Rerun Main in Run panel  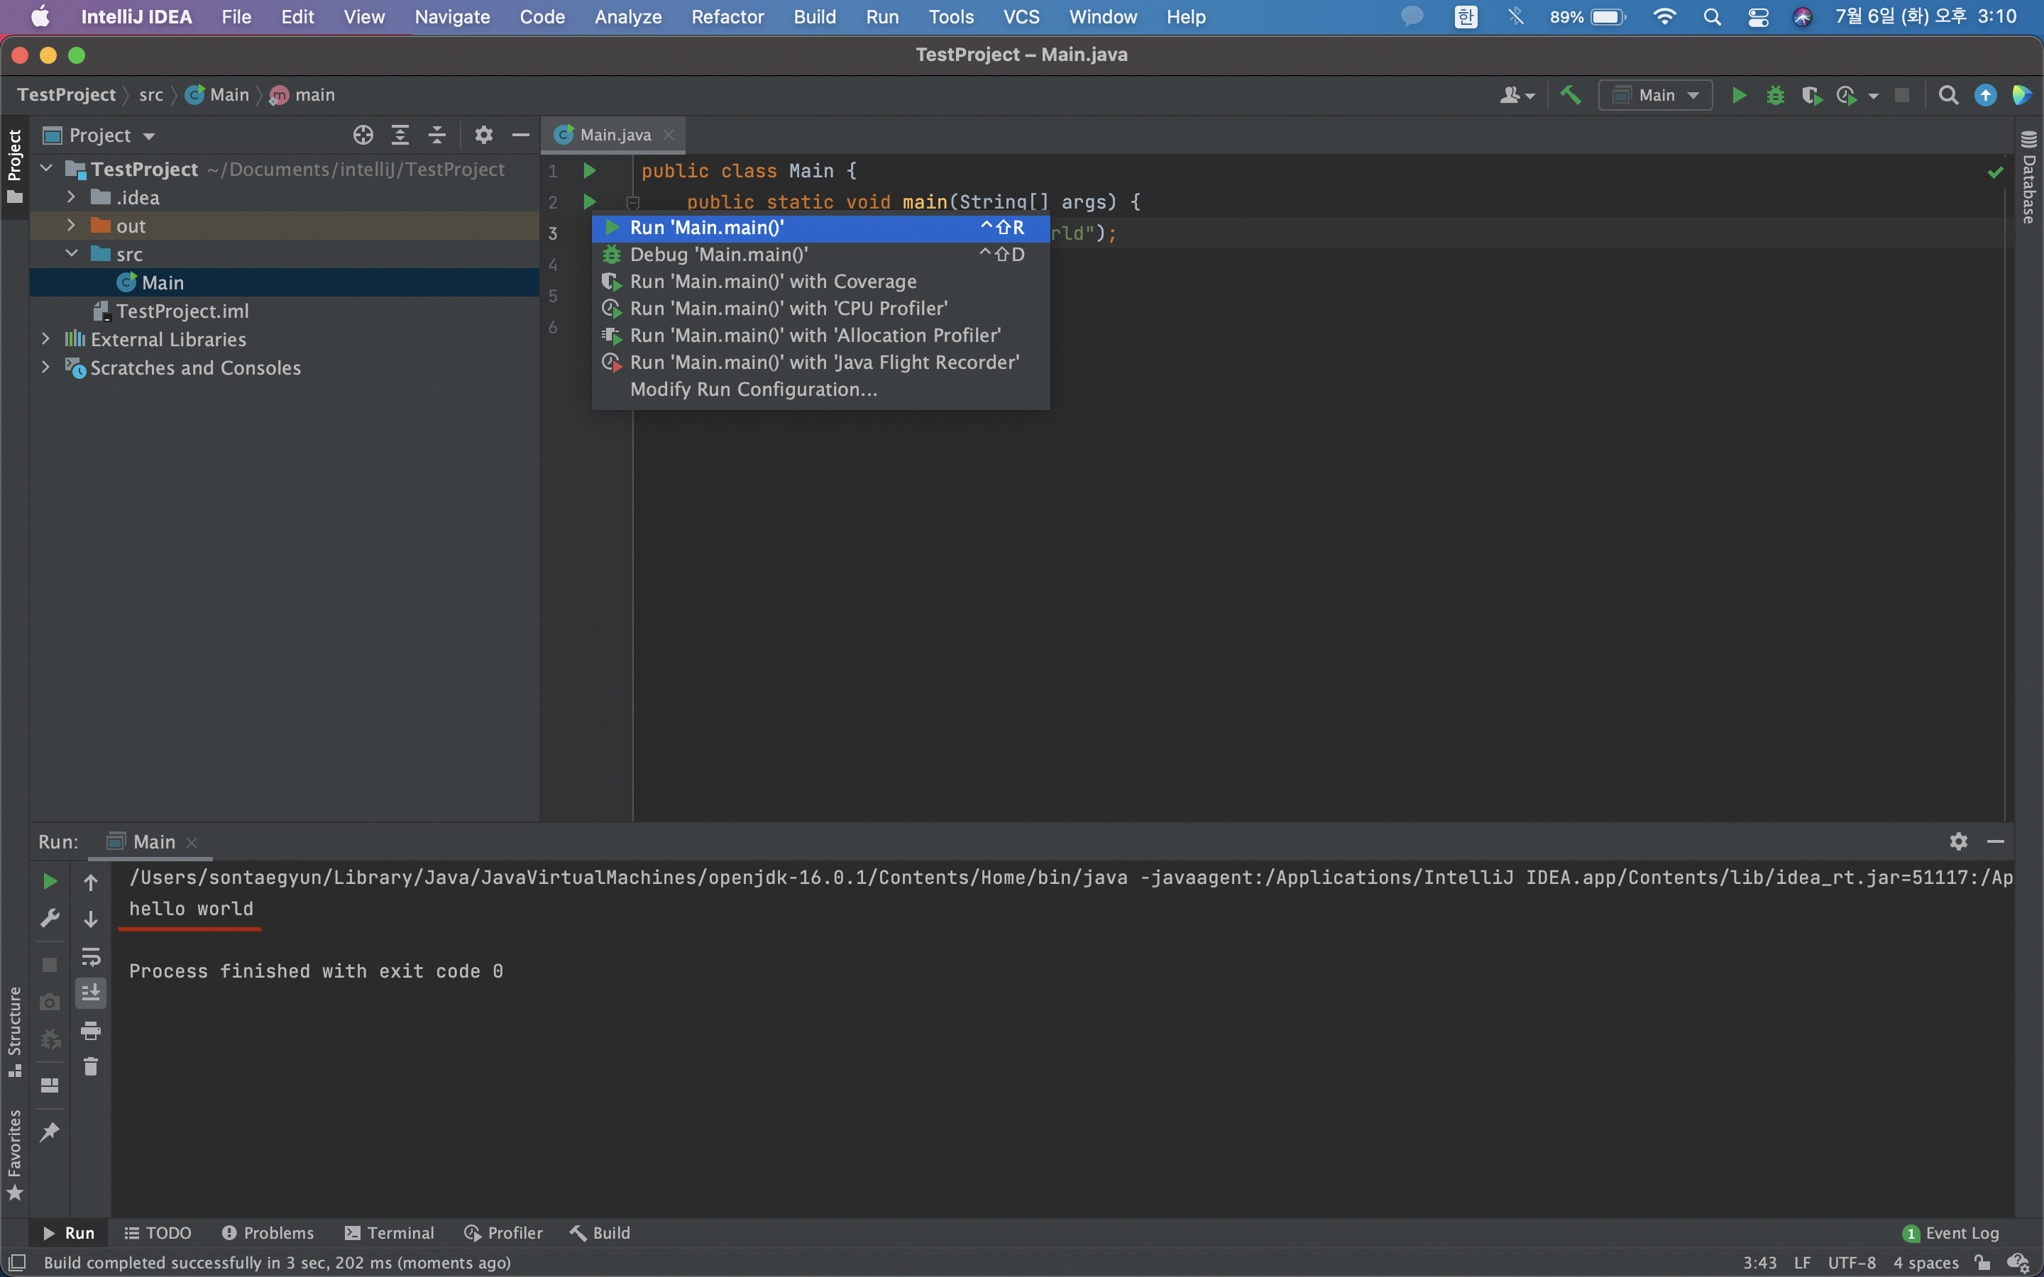(50, 882)
